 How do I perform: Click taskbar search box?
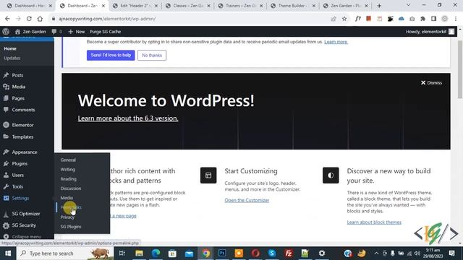coord(65,253)
